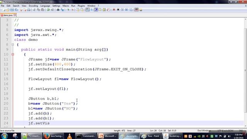This screenshot has height=139, width=247.
Task: Click the Close document toolbar icon
Action: coord(20,10)
